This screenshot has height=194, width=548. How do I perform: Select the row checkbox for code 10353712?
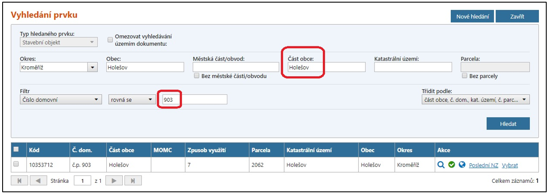[16, 165]
